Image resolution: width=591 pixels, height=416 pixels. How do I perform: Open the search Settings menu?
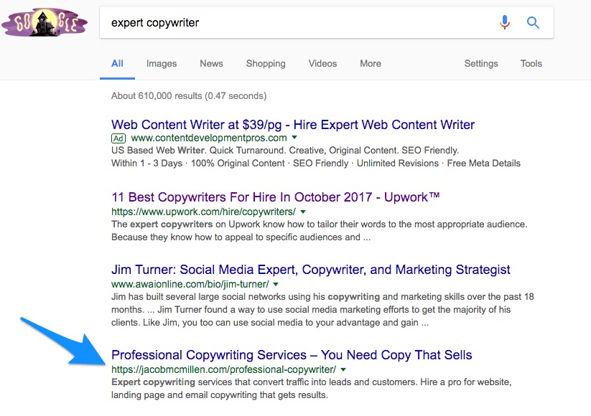pos(481,64)
